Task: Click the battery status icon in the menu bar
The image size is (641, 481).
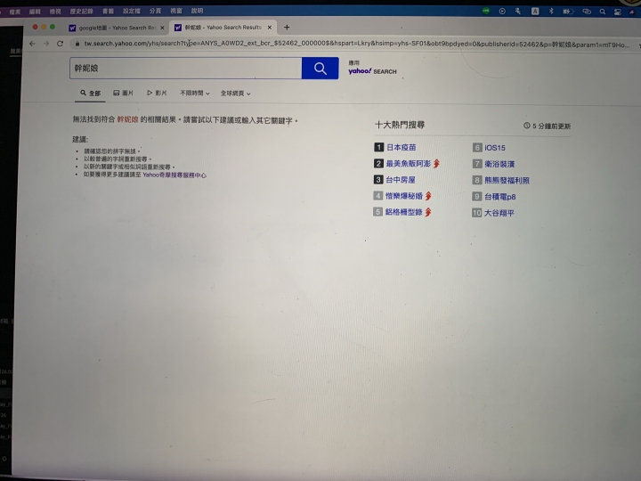Action: coord(568,12)
